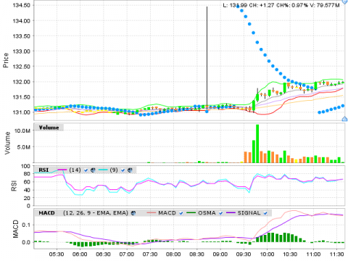The image size is (348, 261).
Task: Toggle SIGNAL line checkbox
Action: (265, 213)
